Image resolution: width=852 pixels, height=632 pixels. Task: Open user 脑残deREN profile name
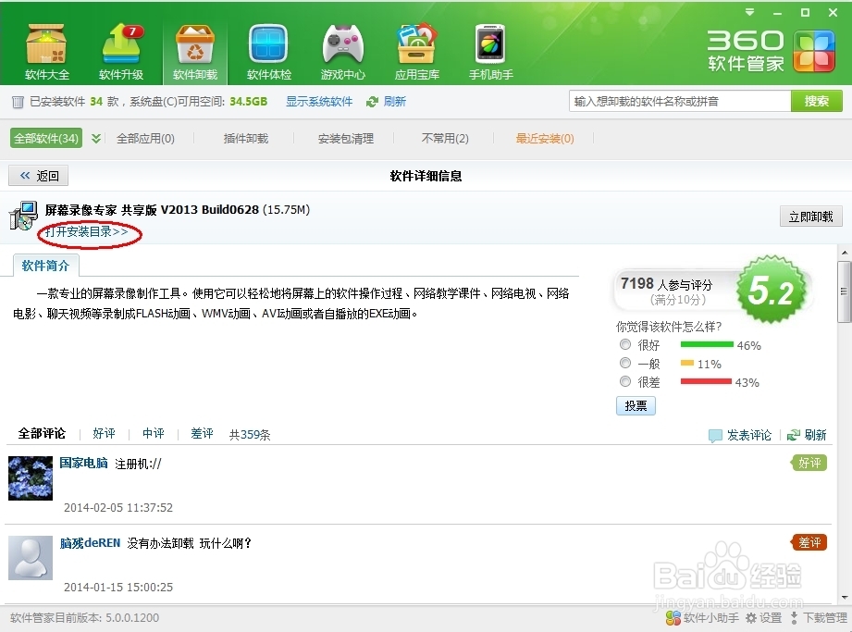click(x=90, y=543)
